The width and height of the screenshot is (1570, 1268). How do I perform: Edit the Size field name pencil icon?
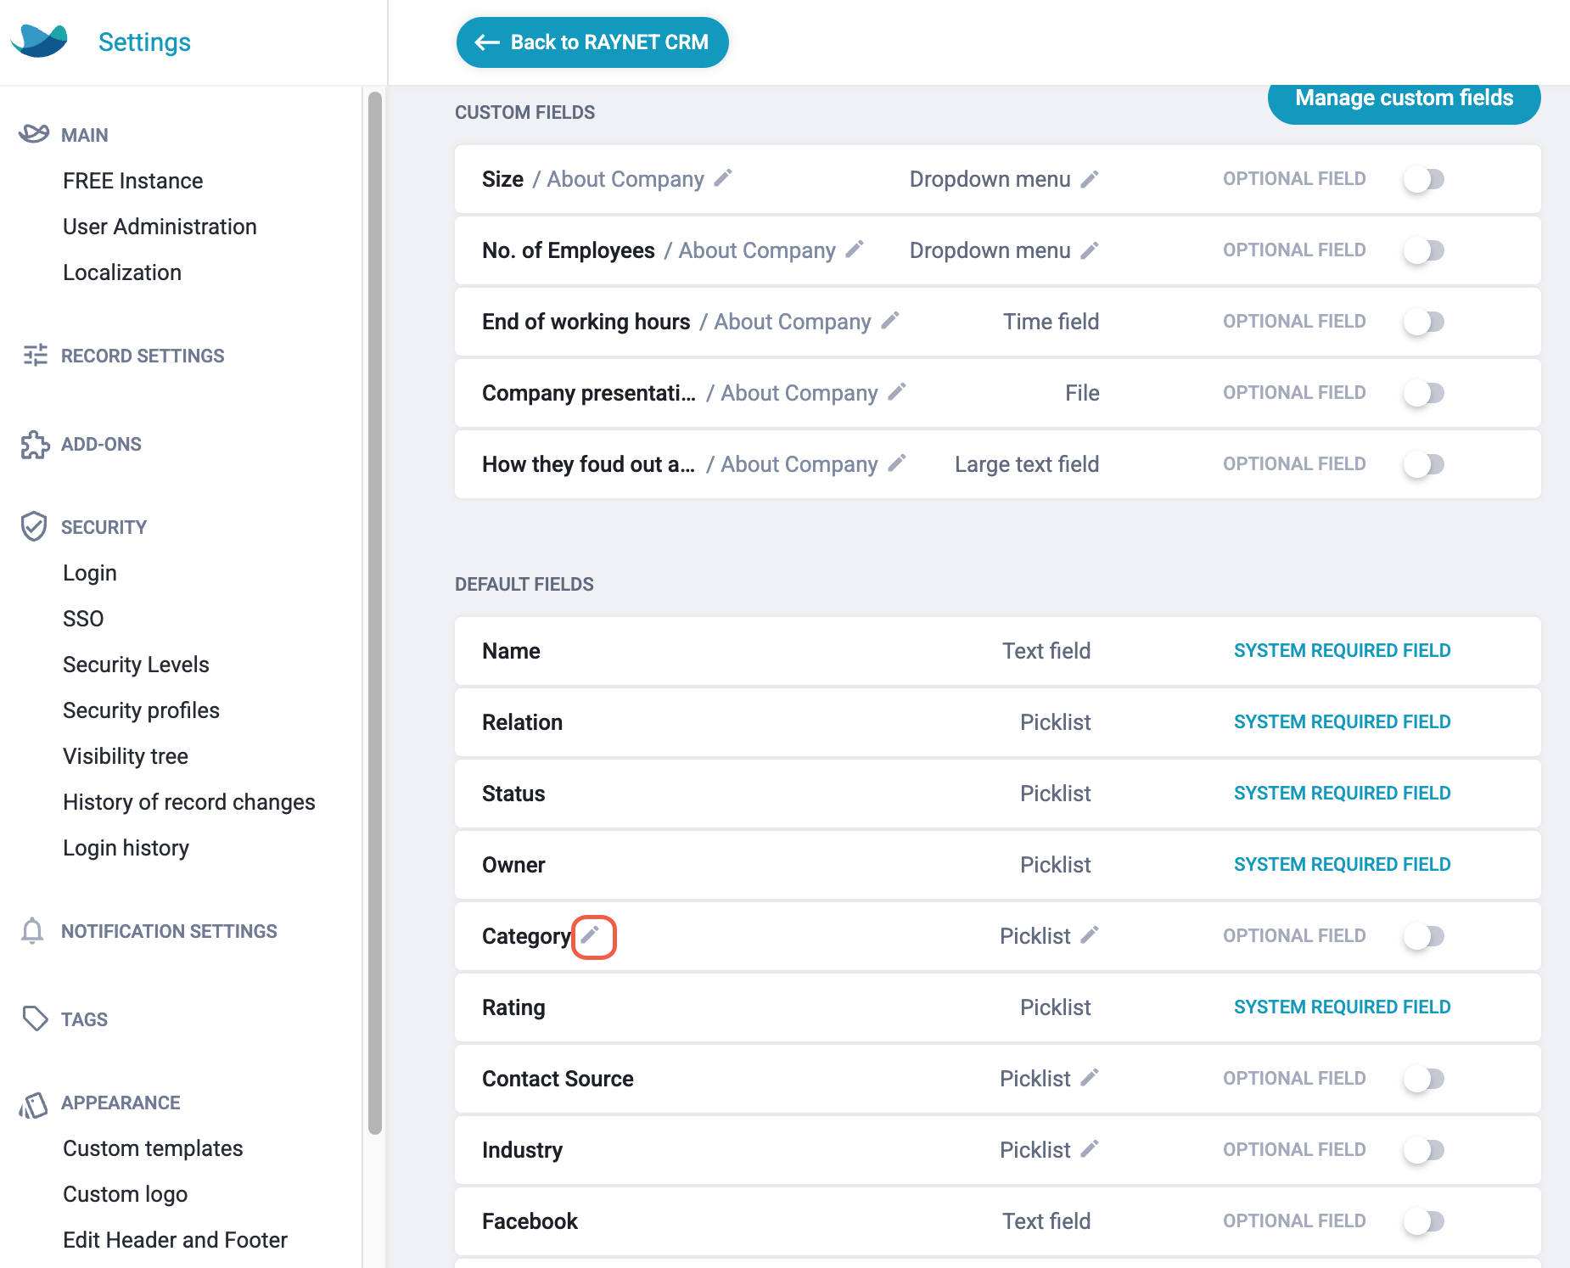pos(723,178)
